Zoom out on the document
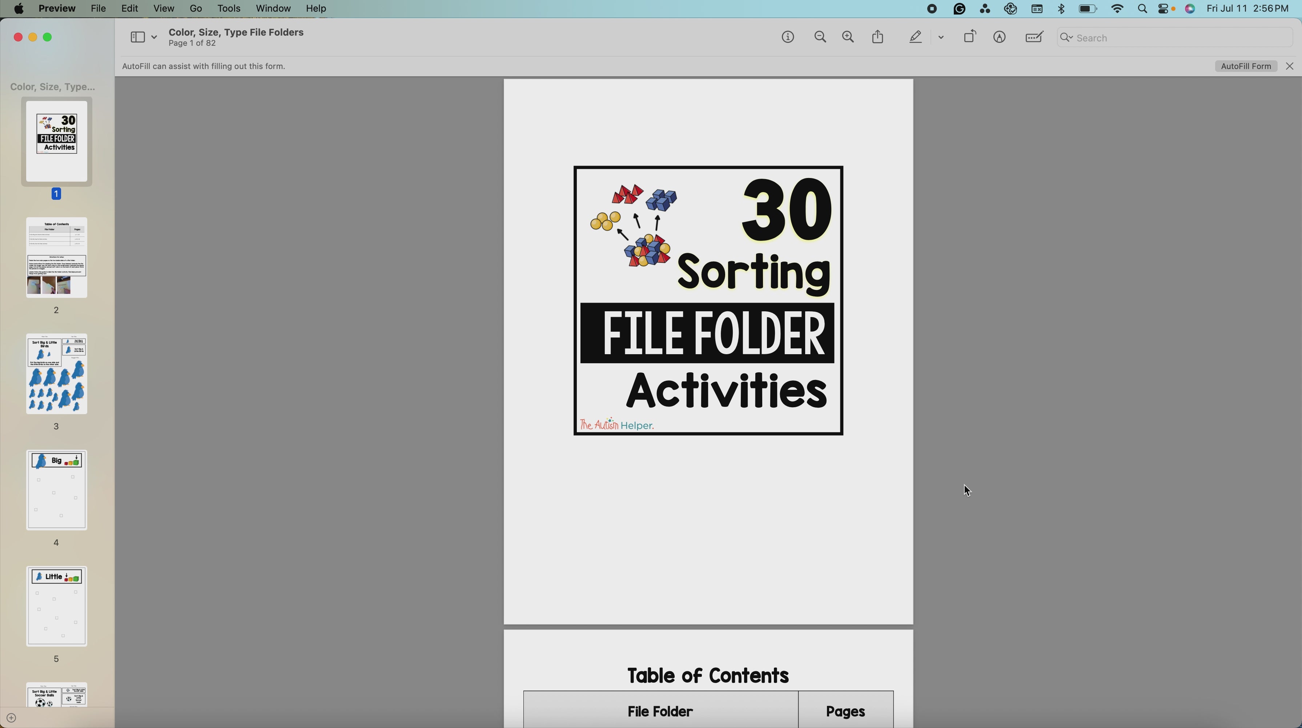The width and height of the screenshot is (1302, 728). (820, 37)
